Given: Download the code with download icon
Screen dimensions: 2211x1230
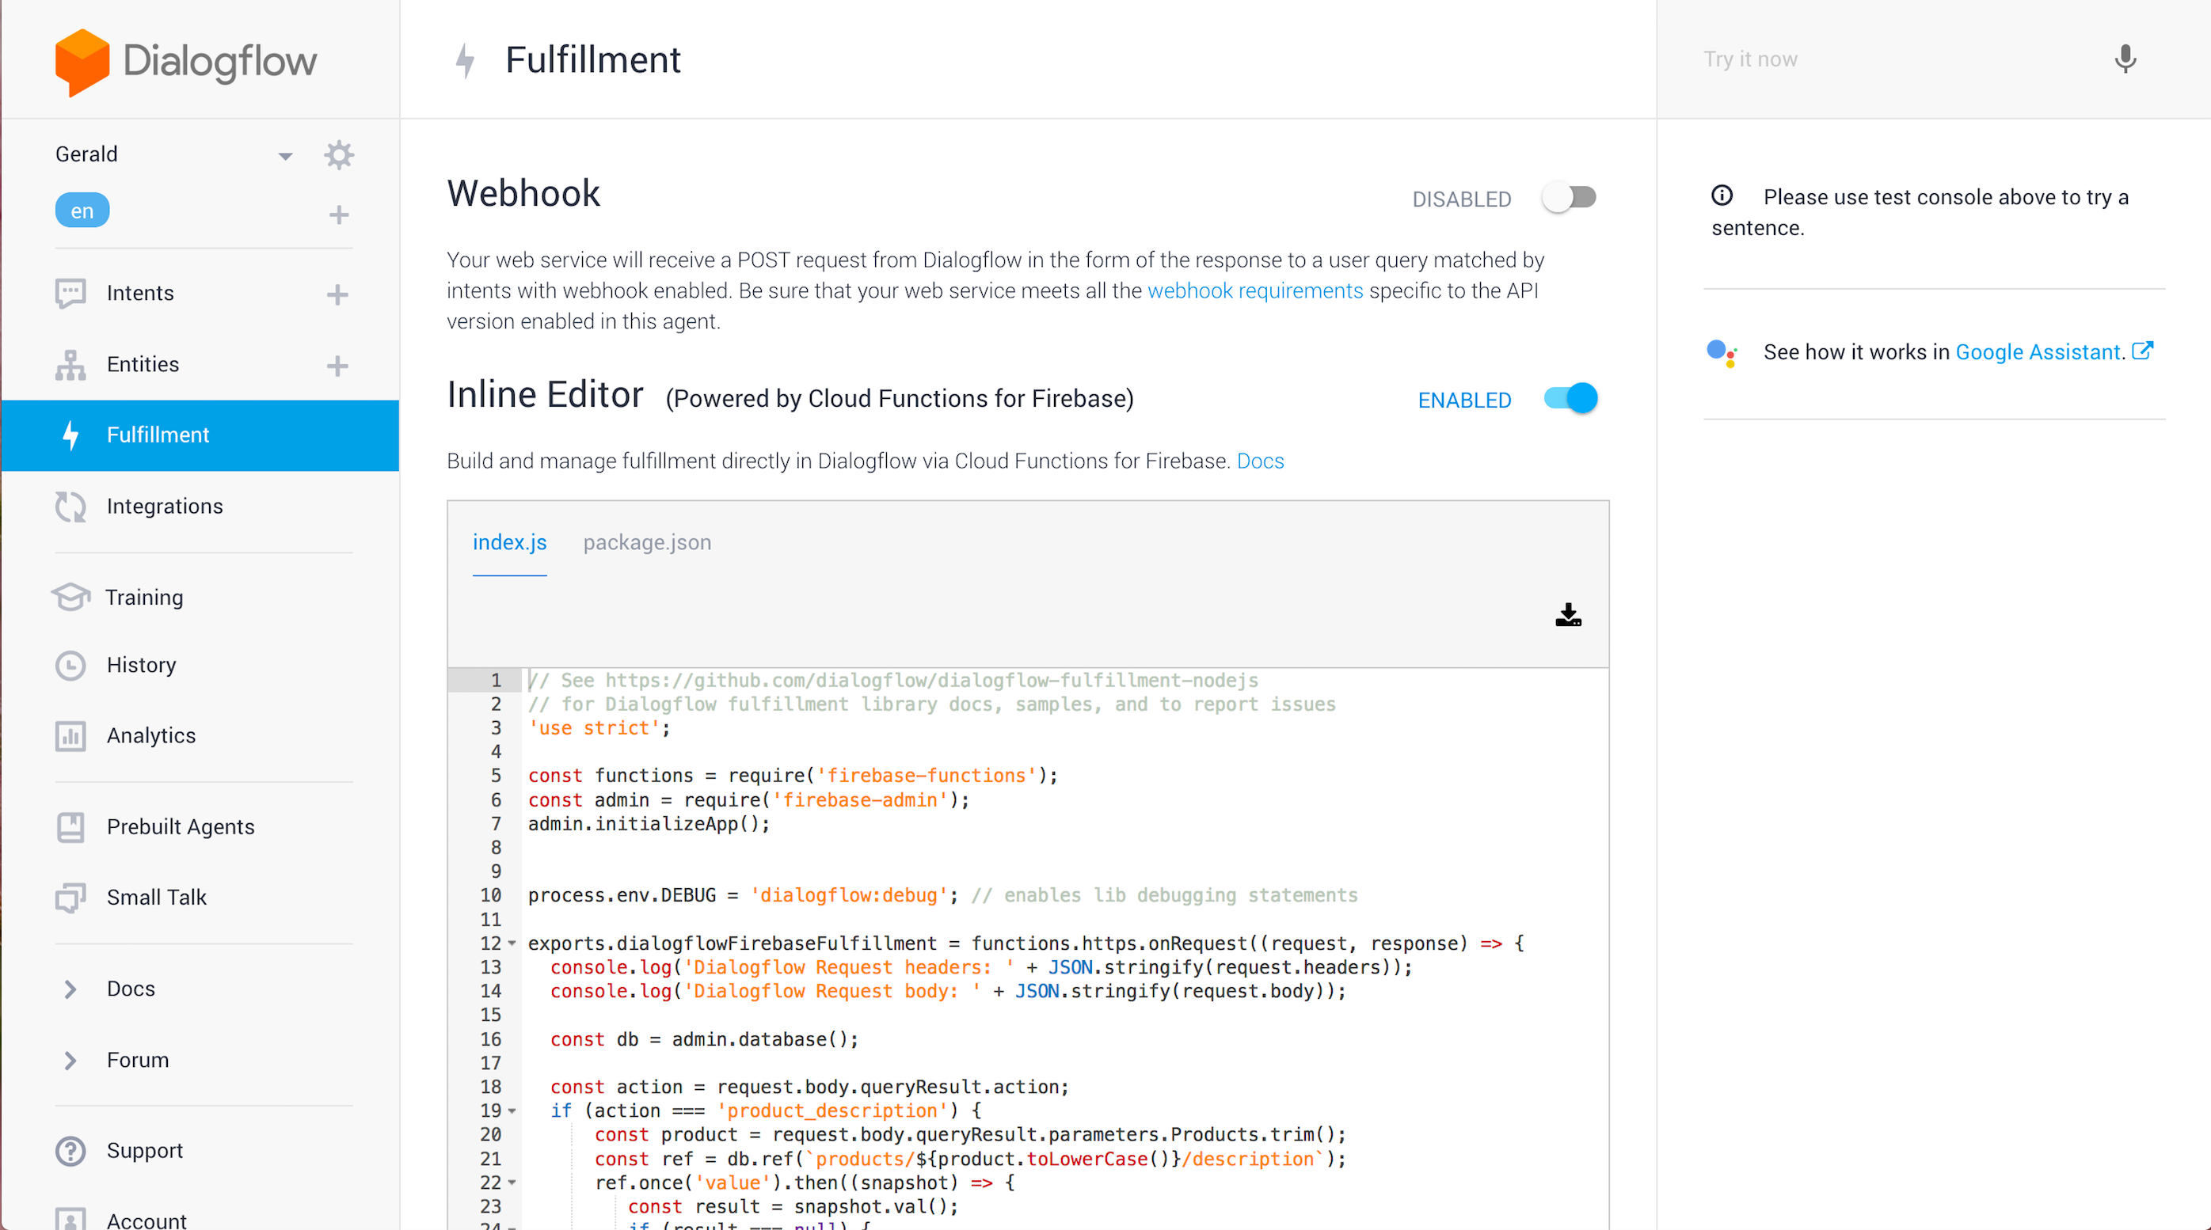Looking at the screenshot, I should [x=1568, y=615].
